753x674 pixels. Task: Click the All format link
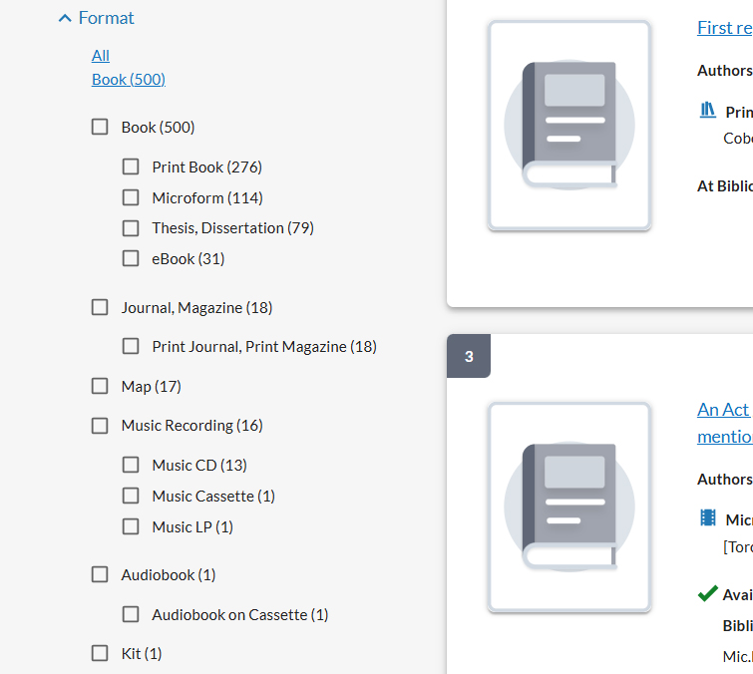pyautogui.click(x=101, y=55)
